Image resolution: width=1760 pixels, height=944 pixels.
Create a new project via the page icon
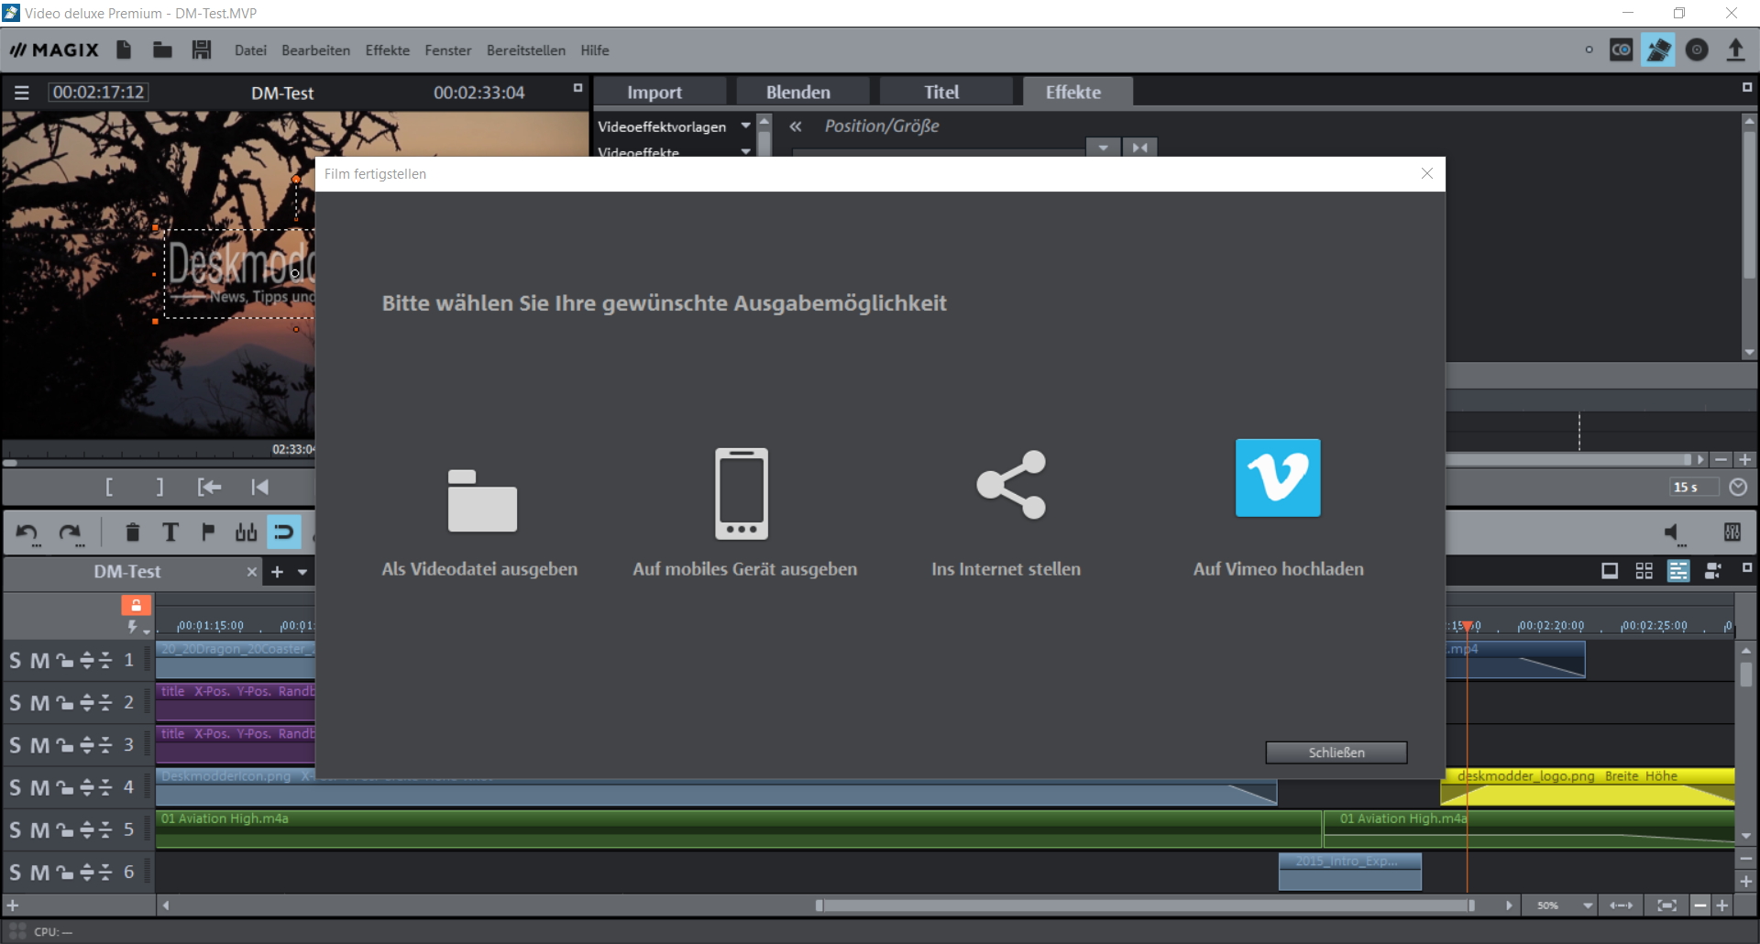pos(124,49)
